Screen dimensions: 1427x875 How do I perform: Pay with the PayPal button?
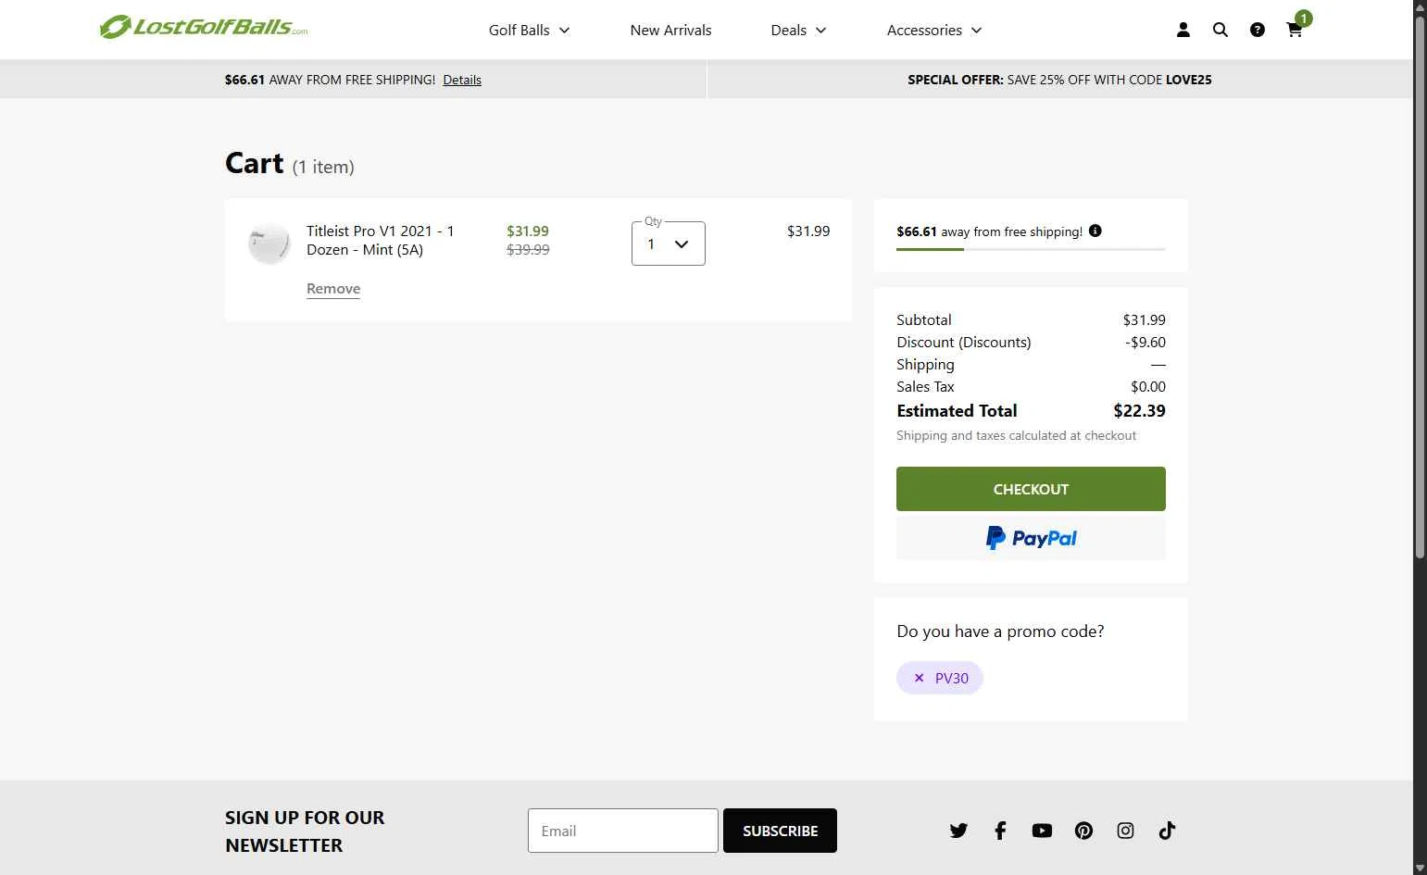click(x=1031, y=538)
